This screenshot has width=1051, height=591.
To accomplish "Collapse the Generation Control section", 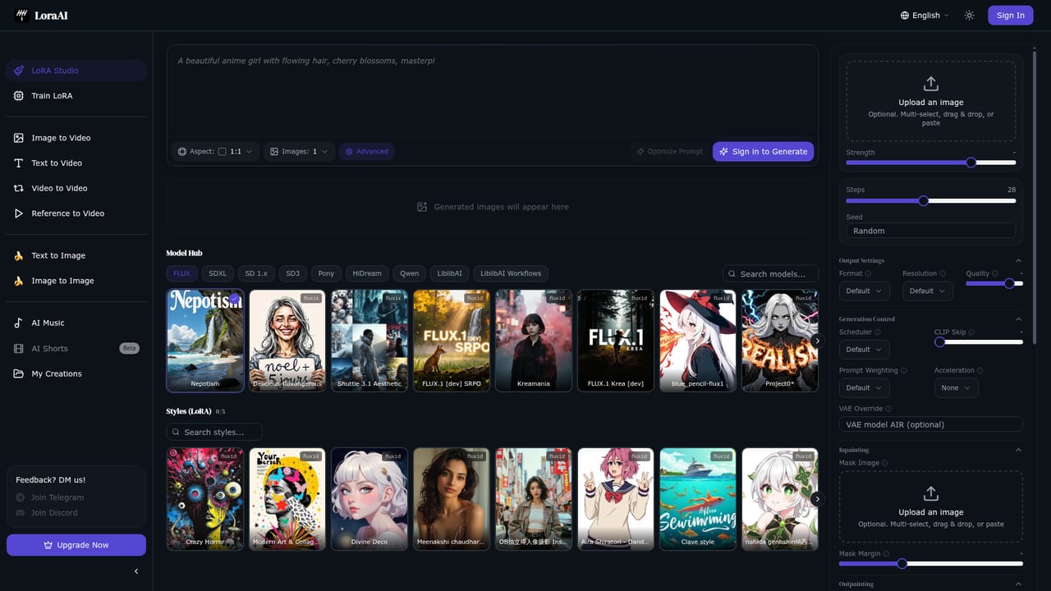I will [x=1019, y=318].
